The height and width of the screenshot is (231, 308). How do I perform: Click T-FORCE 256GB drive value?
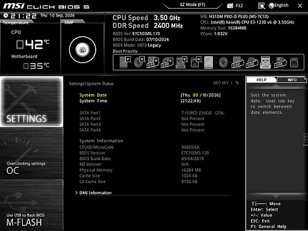coord(203,113)
